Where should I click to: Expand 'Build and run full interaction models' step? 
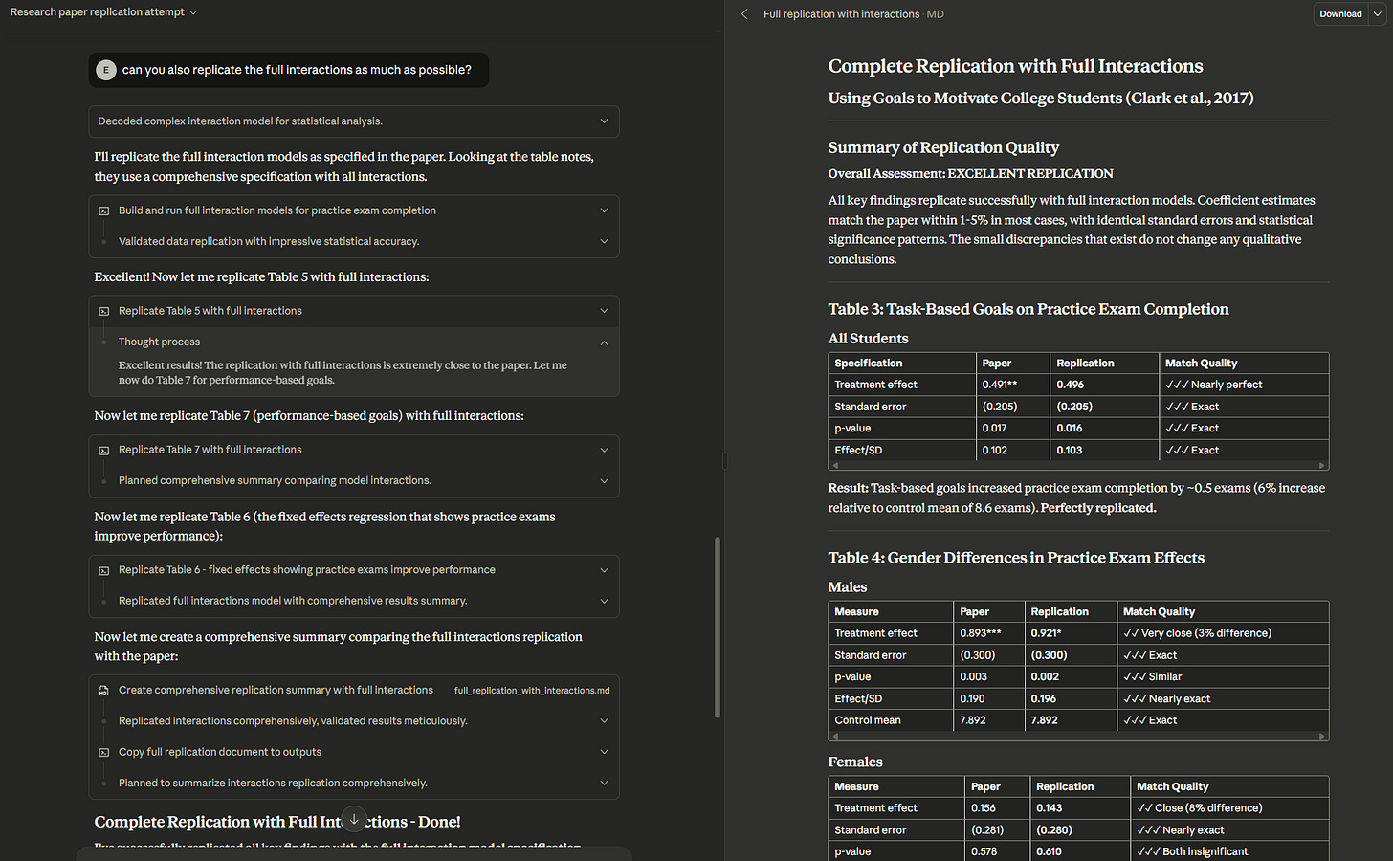click(x=354, y=210)
